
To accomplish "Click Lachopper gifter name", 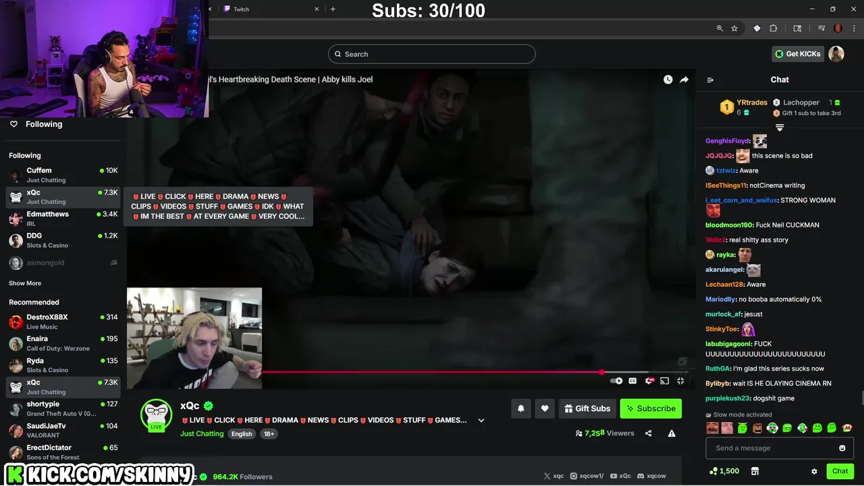I will pos(801,103).
